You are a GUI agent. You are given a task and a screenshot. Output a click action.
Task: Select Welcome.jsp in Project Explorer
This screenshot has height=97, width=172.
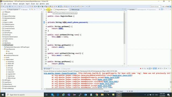click(x=12, y=78)
